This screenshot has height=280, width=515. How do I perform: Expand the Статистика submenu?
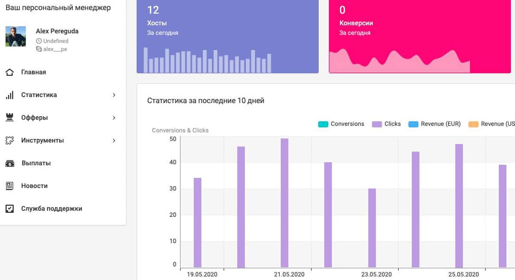pyautogui.click(x=114, y=95)
